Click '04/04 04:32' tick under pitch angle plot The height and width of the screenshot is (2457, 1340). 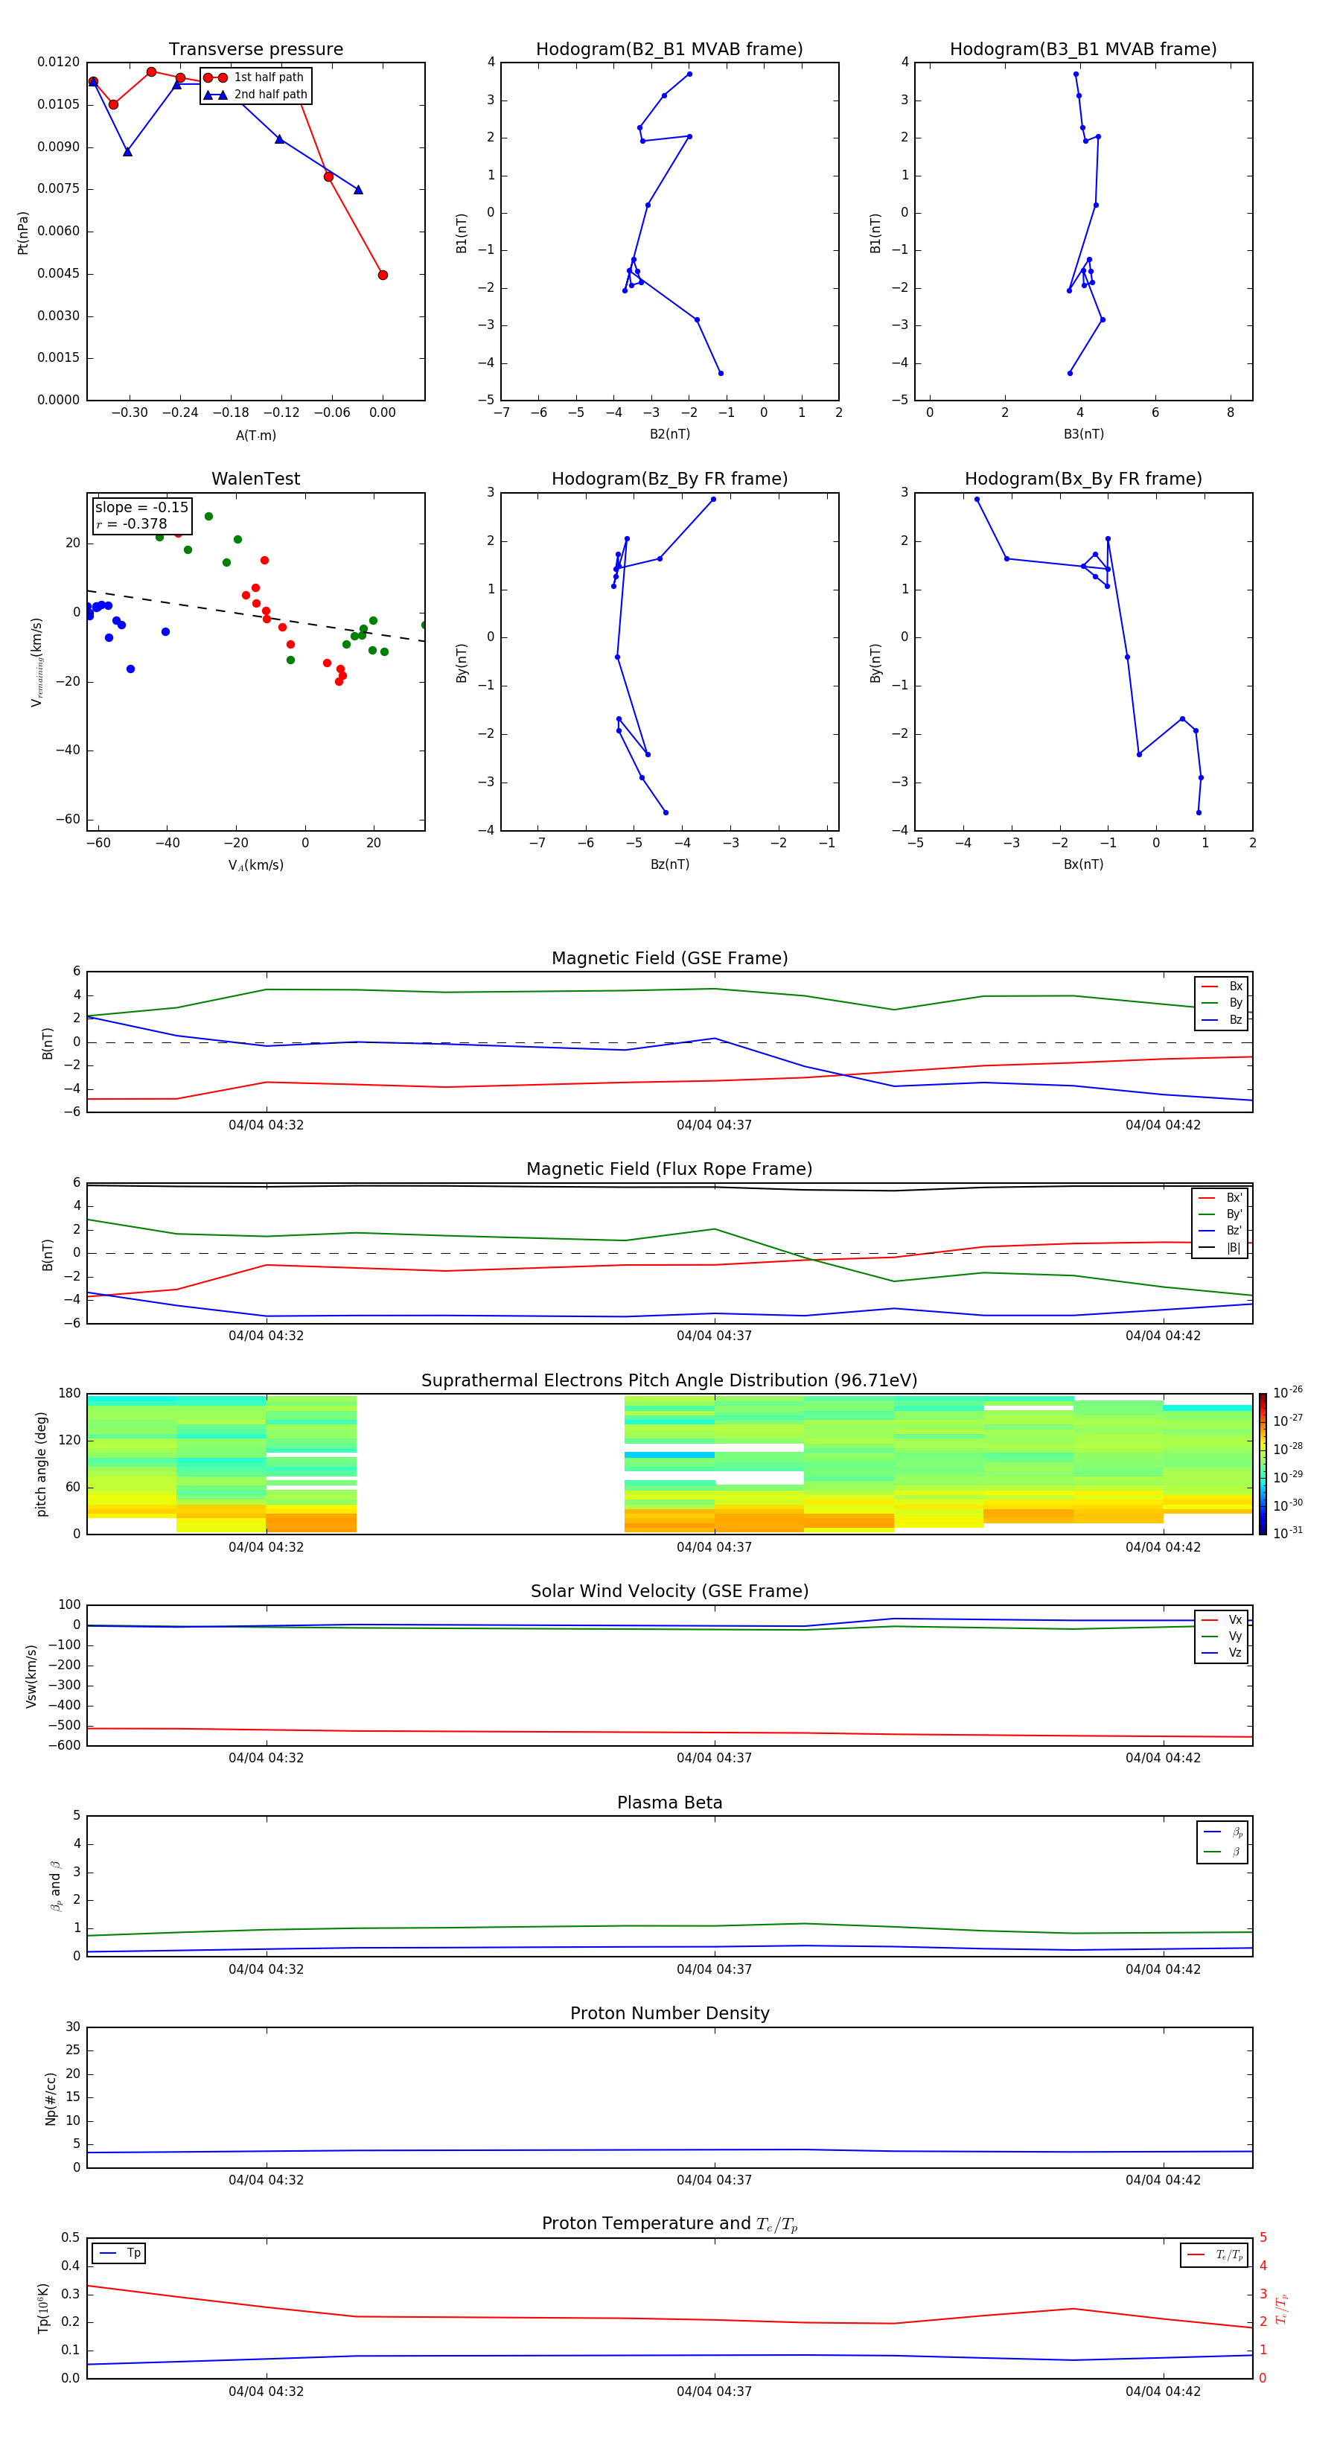[x=266, y=1547]
